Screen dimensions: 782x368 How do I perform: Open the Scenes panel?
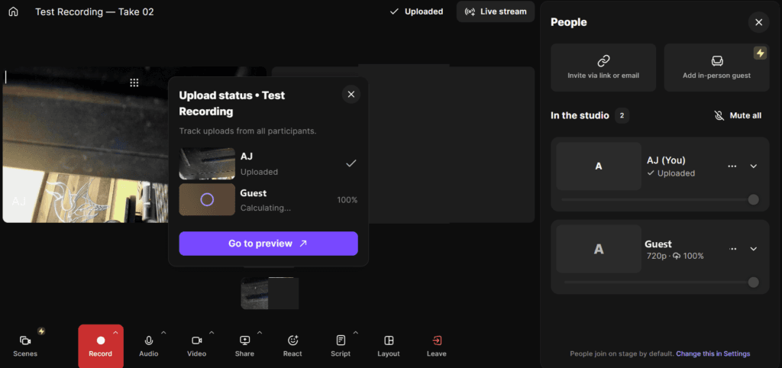(x=25, y=346)
